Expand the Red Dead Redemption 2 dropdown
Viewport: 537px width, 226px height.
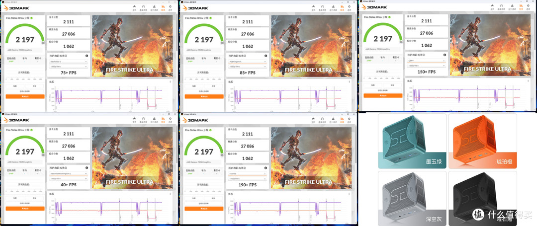tap(68, 174)
